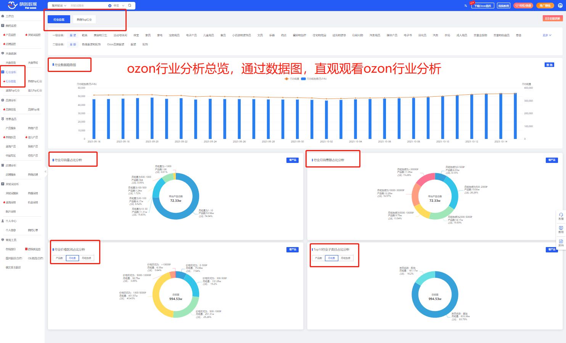
Task: Toggle the 月均销售额 blue legend swatch
Action: (x=304, y=79)
